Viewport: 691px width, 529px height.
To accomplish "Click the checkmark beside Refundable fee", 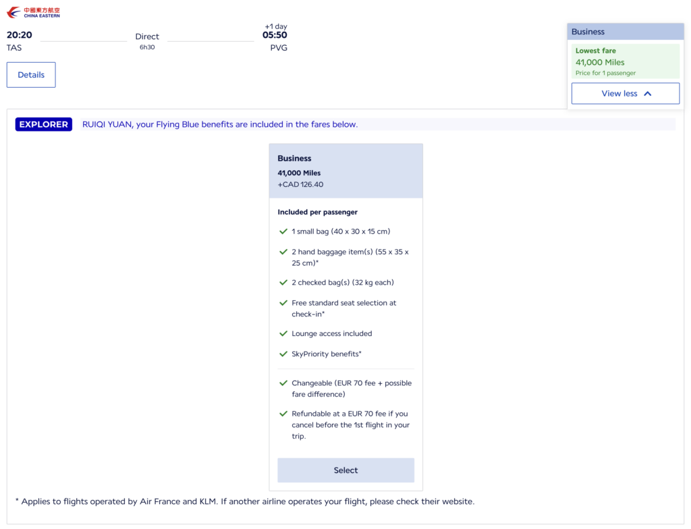I will 283,414.
